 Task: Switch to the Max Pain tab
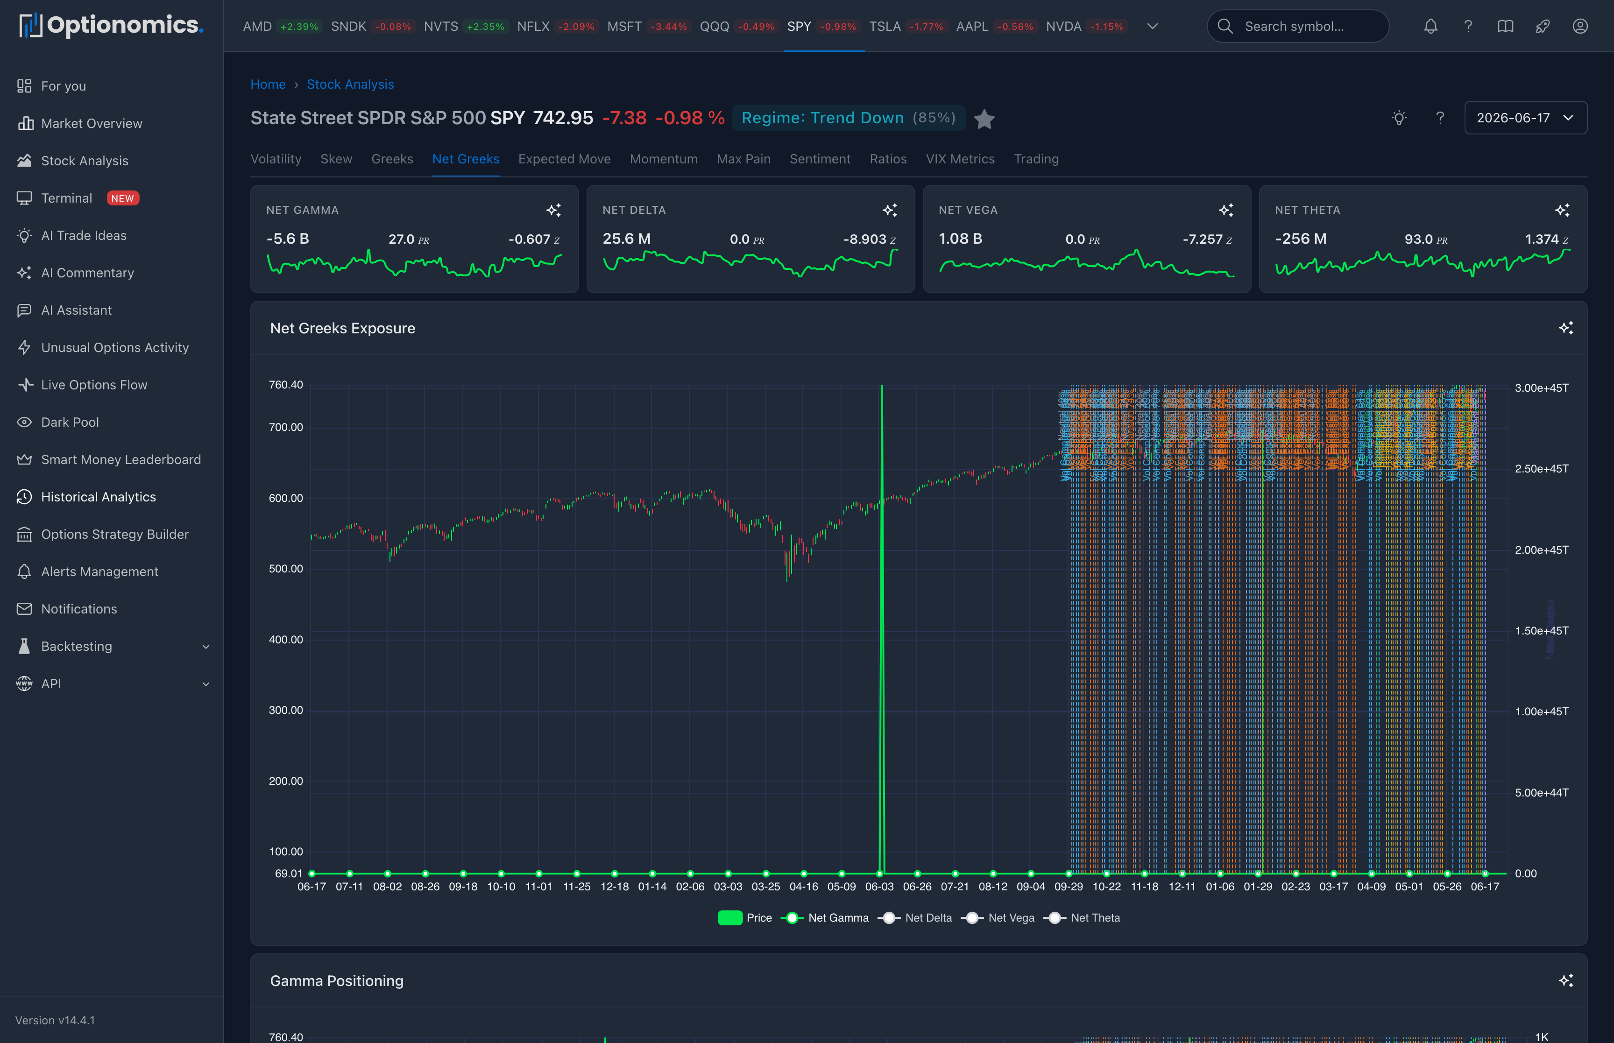pyautogui.click(x=743, y=159)
